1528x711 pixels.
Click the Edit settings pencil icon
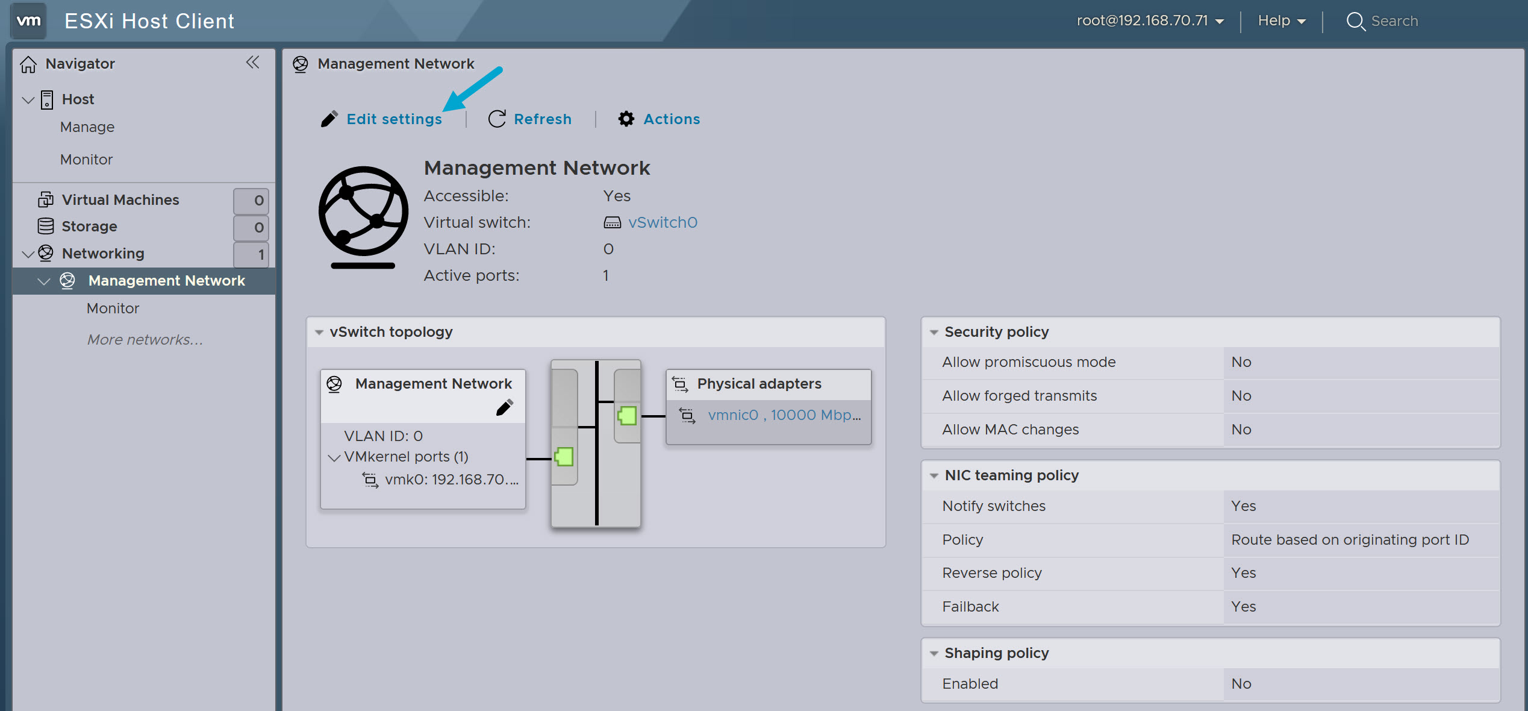tap(329, 119)
